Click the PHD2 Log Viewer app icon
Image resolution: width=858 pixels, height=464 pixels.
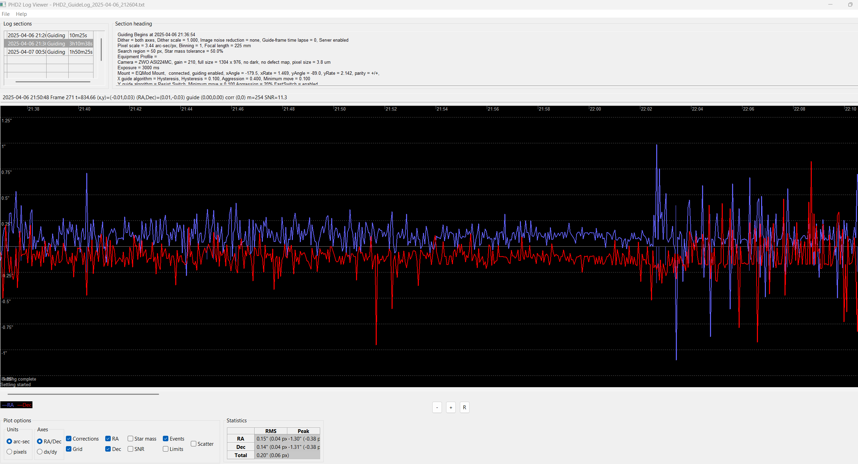tap(3, 4)
